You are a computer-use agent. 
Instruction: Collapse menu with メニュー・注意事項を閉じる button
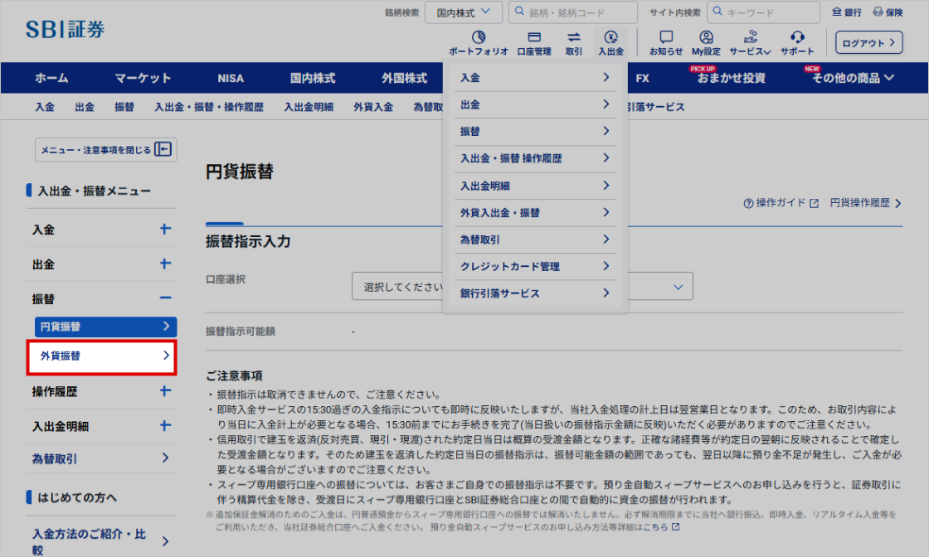(105, 150)
